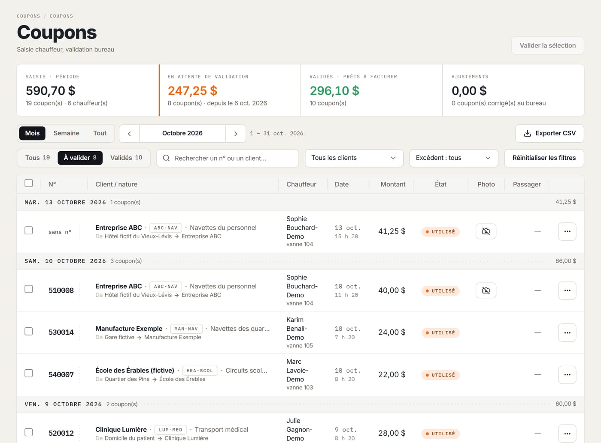This screenshot has height=443, width=601.
Task: Open the Excédent : tous dropdown
Action: pyautogui.click(x=454, y=158)
